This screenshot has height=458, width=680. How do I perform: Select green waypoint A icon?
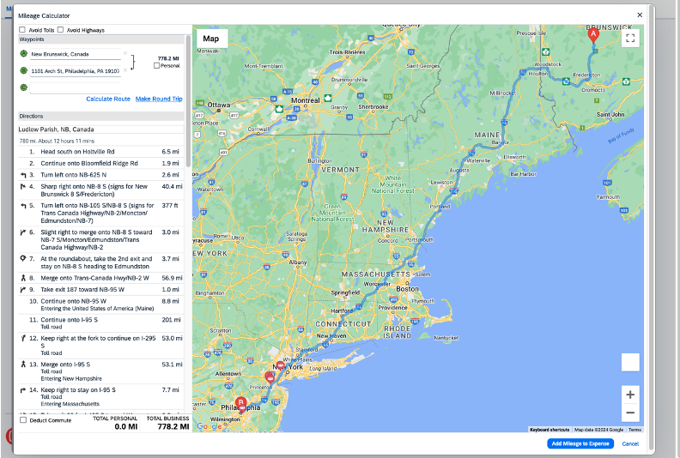pyautogui.click(x=23, y=54)
